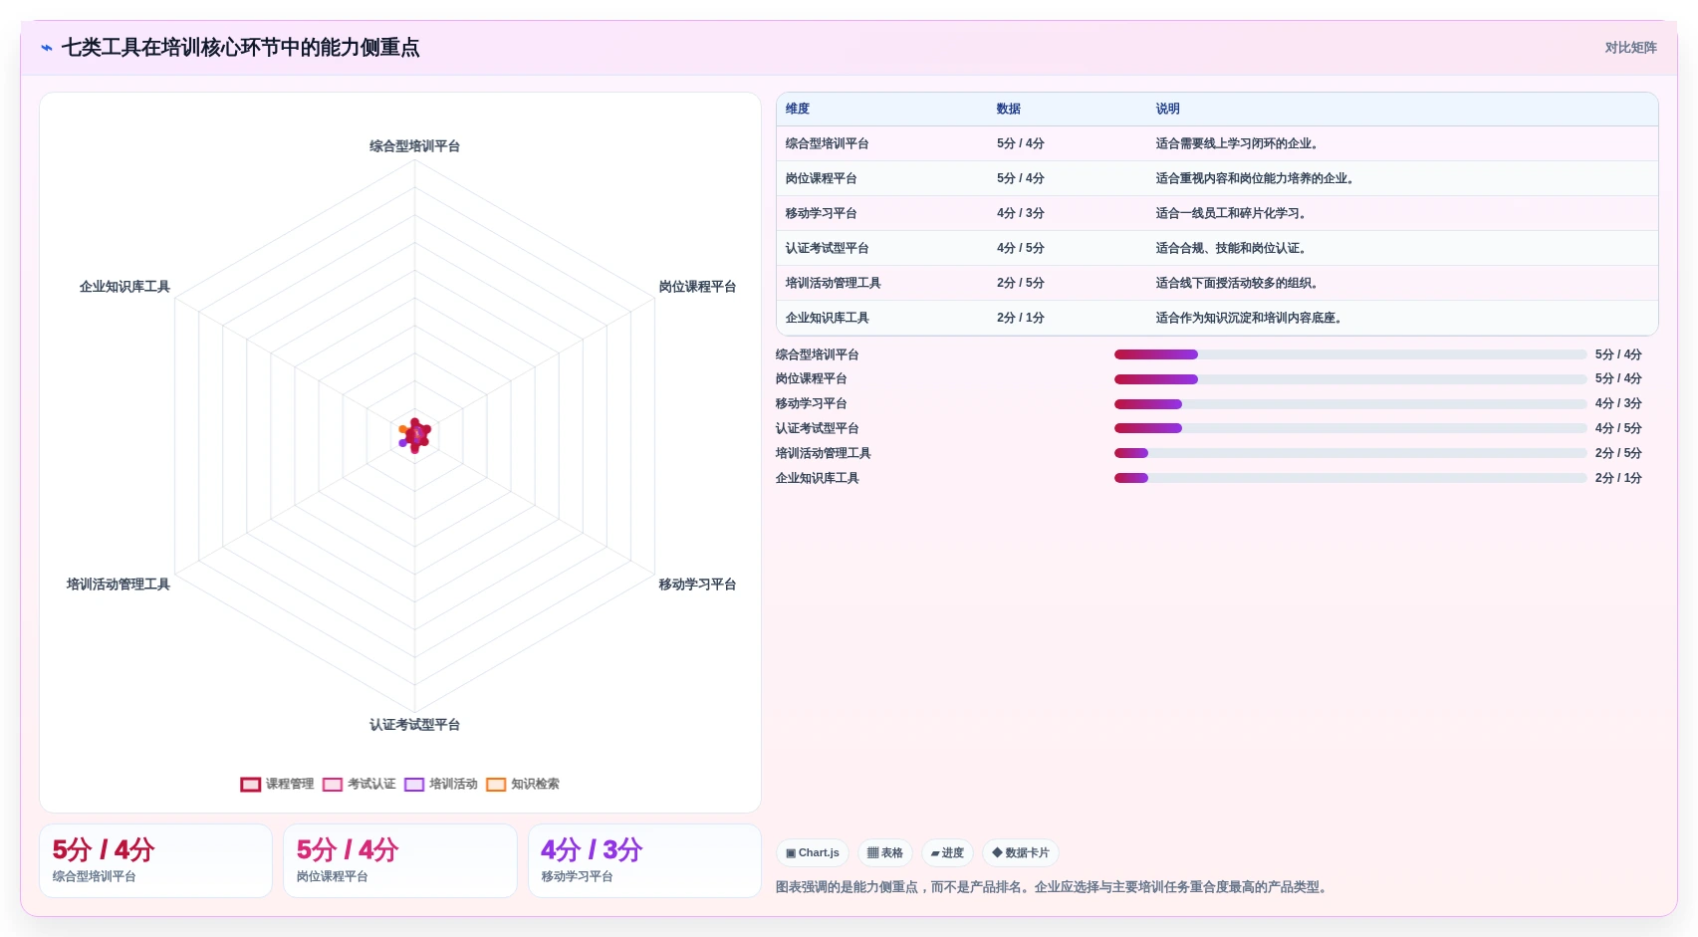Click the Chart.js tag chip

tap(813, 853)
